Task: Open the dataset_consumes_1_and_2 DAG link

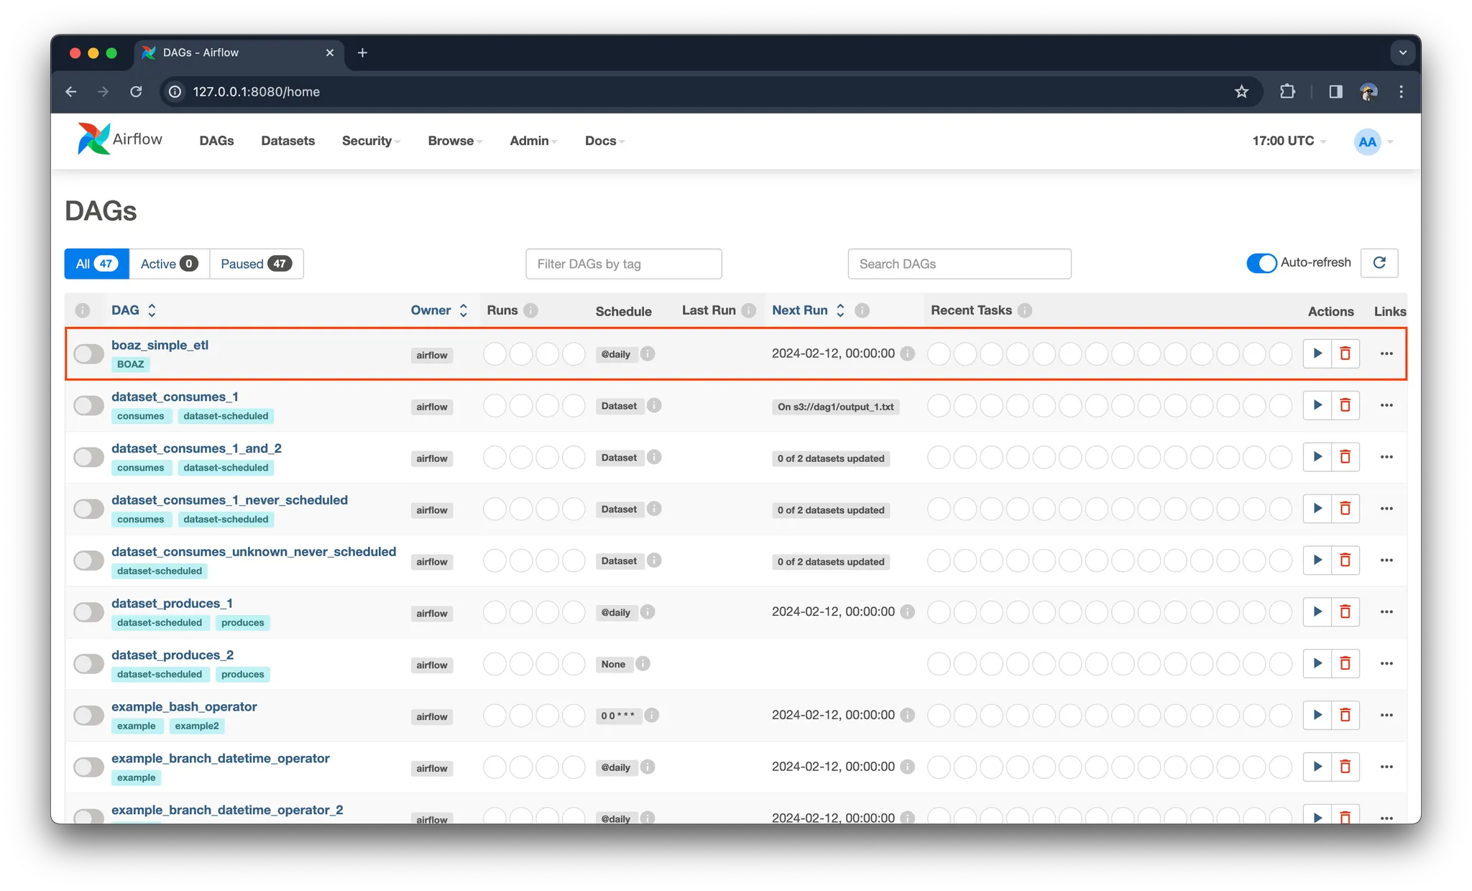Action: tap(196, 448)
